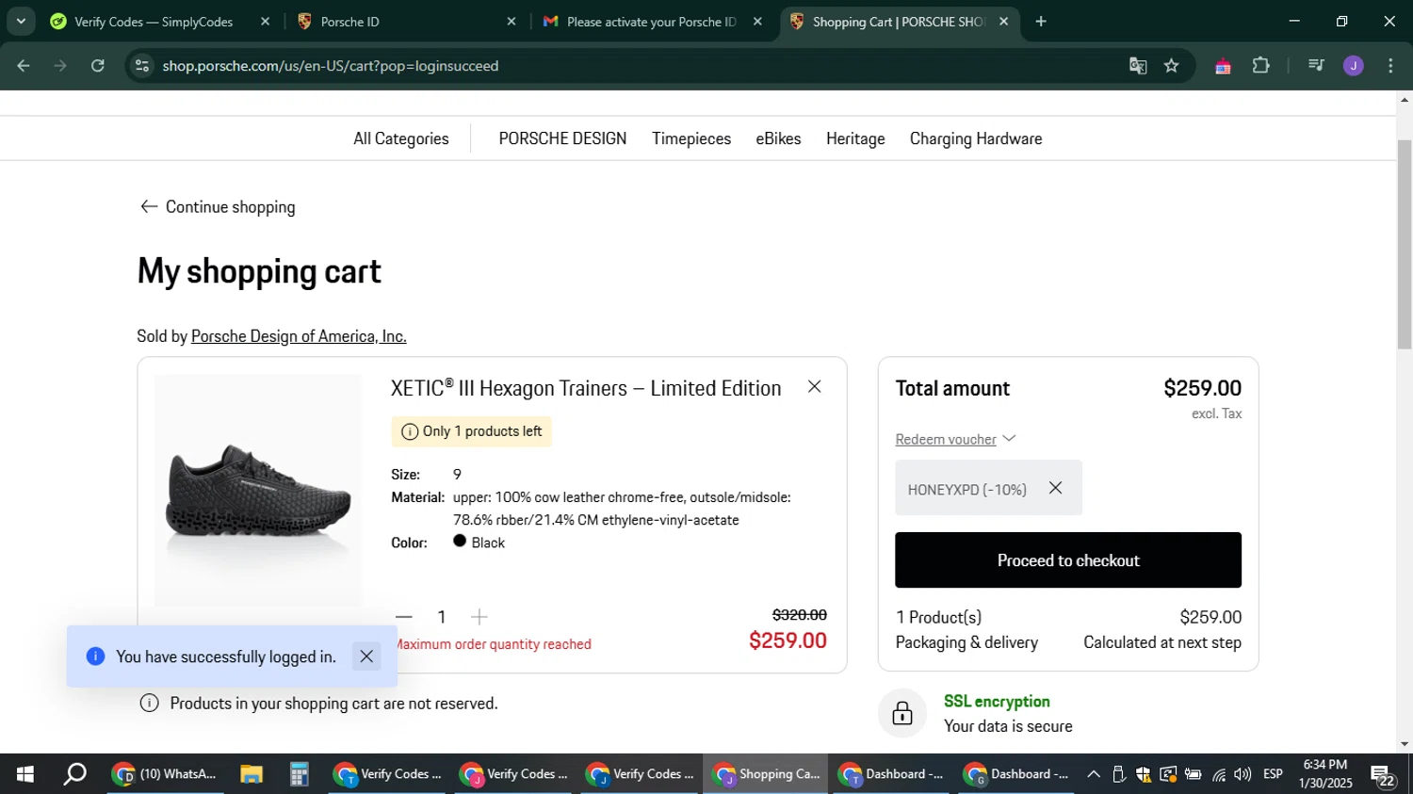Switch to Porsche ID tab
This screenshot has height=794, width=1413.
click(405, 22)
